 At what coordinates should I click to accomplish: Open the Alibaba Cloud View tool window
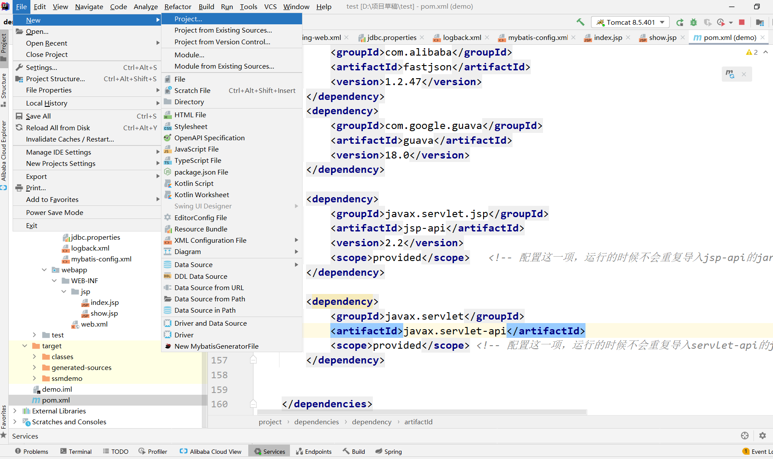(x=211, y=452)
